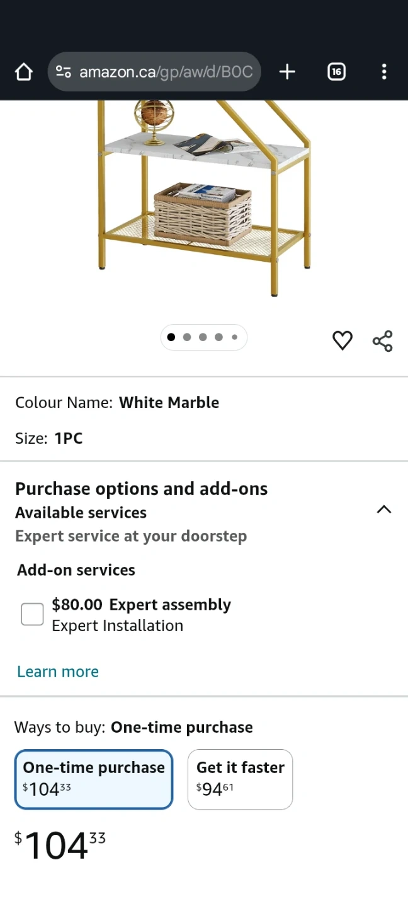Tap the browser home icon
The image size is (408, 908).
click(23, 72)
